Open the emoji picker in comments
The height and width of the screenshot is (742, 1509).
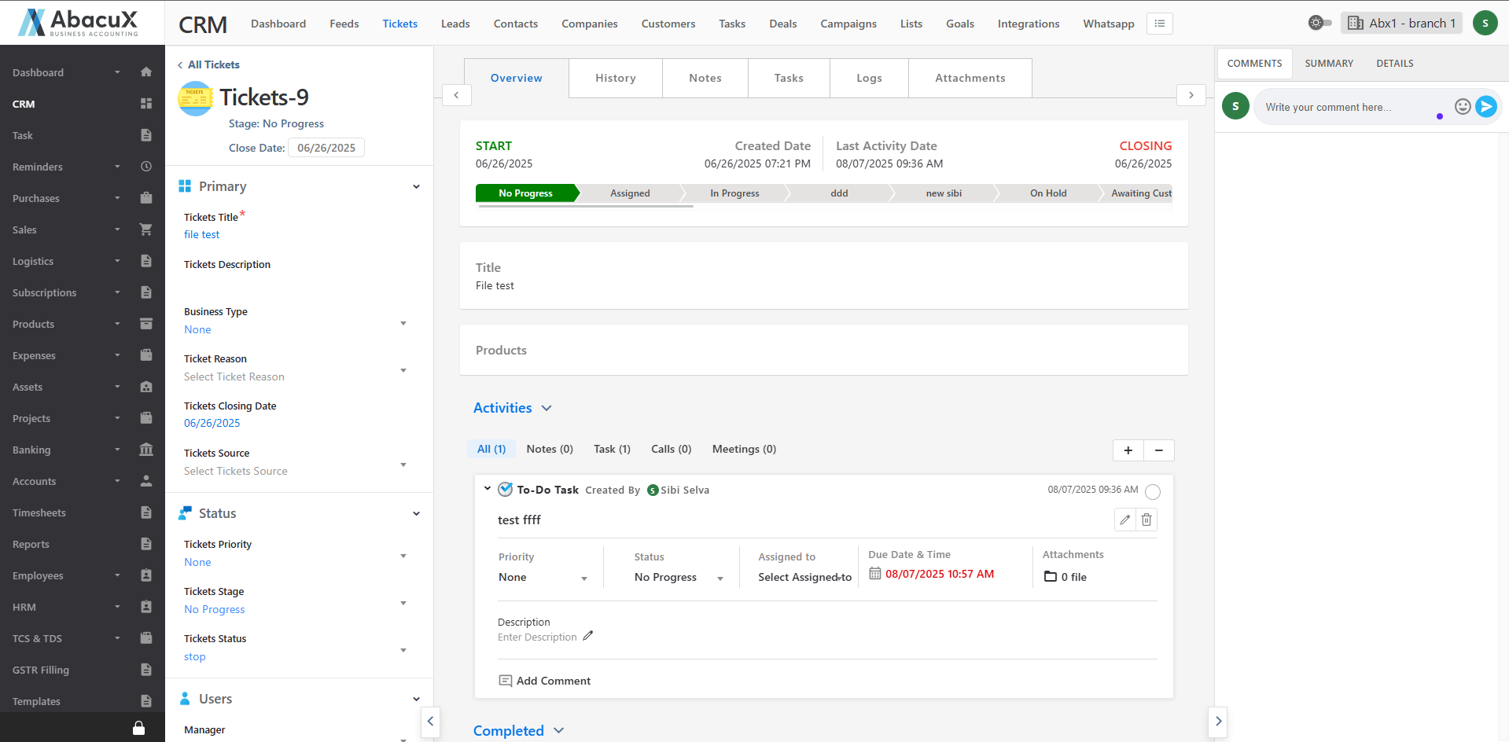click(1462, 106)
